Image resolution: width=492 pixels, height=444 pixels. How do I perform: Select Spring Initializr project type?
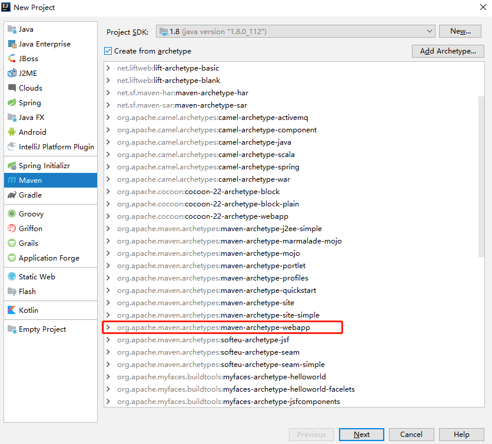[x=51, y=166]
